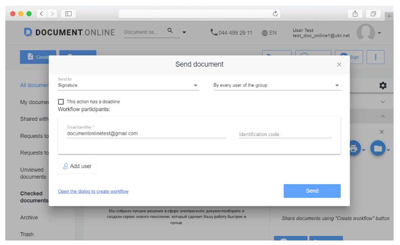Click the search magnifier icon

[170, 31]
